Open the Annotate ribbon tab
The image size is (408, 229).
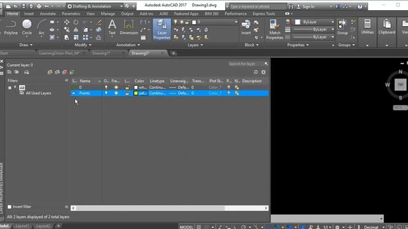48,14
